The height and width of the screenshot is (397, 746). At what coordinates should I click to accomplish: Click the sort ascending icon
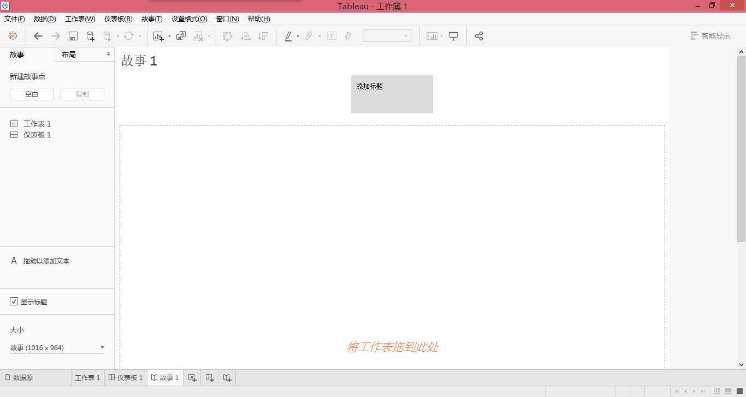click(x=246, y=36)
